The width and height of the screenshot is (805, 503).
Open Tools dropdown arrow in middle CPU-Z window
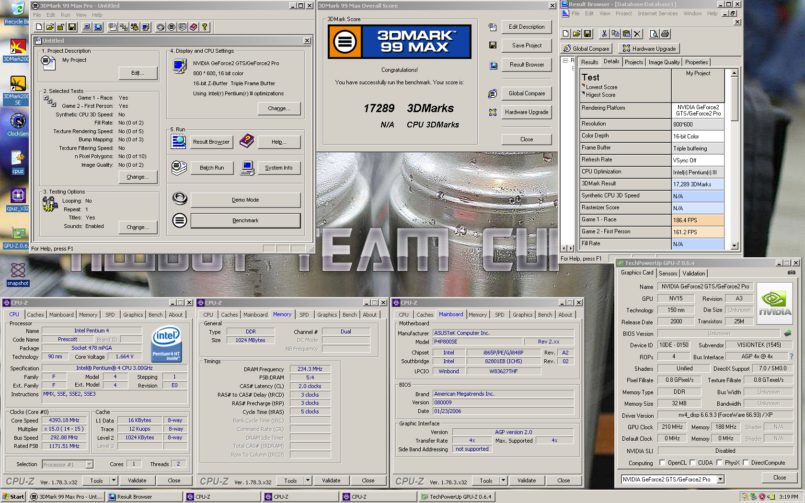pos(308,480)
